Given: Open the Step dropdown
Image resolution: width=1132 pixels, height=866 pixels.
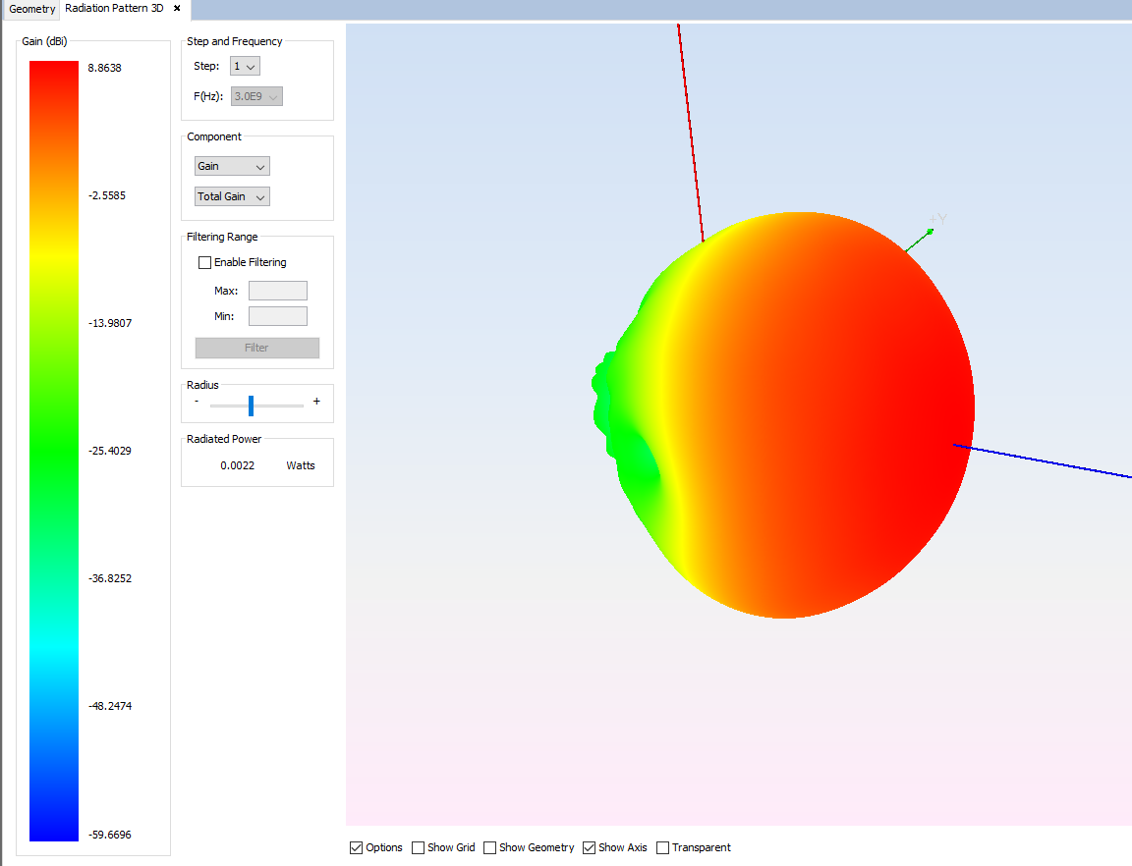Looking at the screenshot, I should point(244,65).
